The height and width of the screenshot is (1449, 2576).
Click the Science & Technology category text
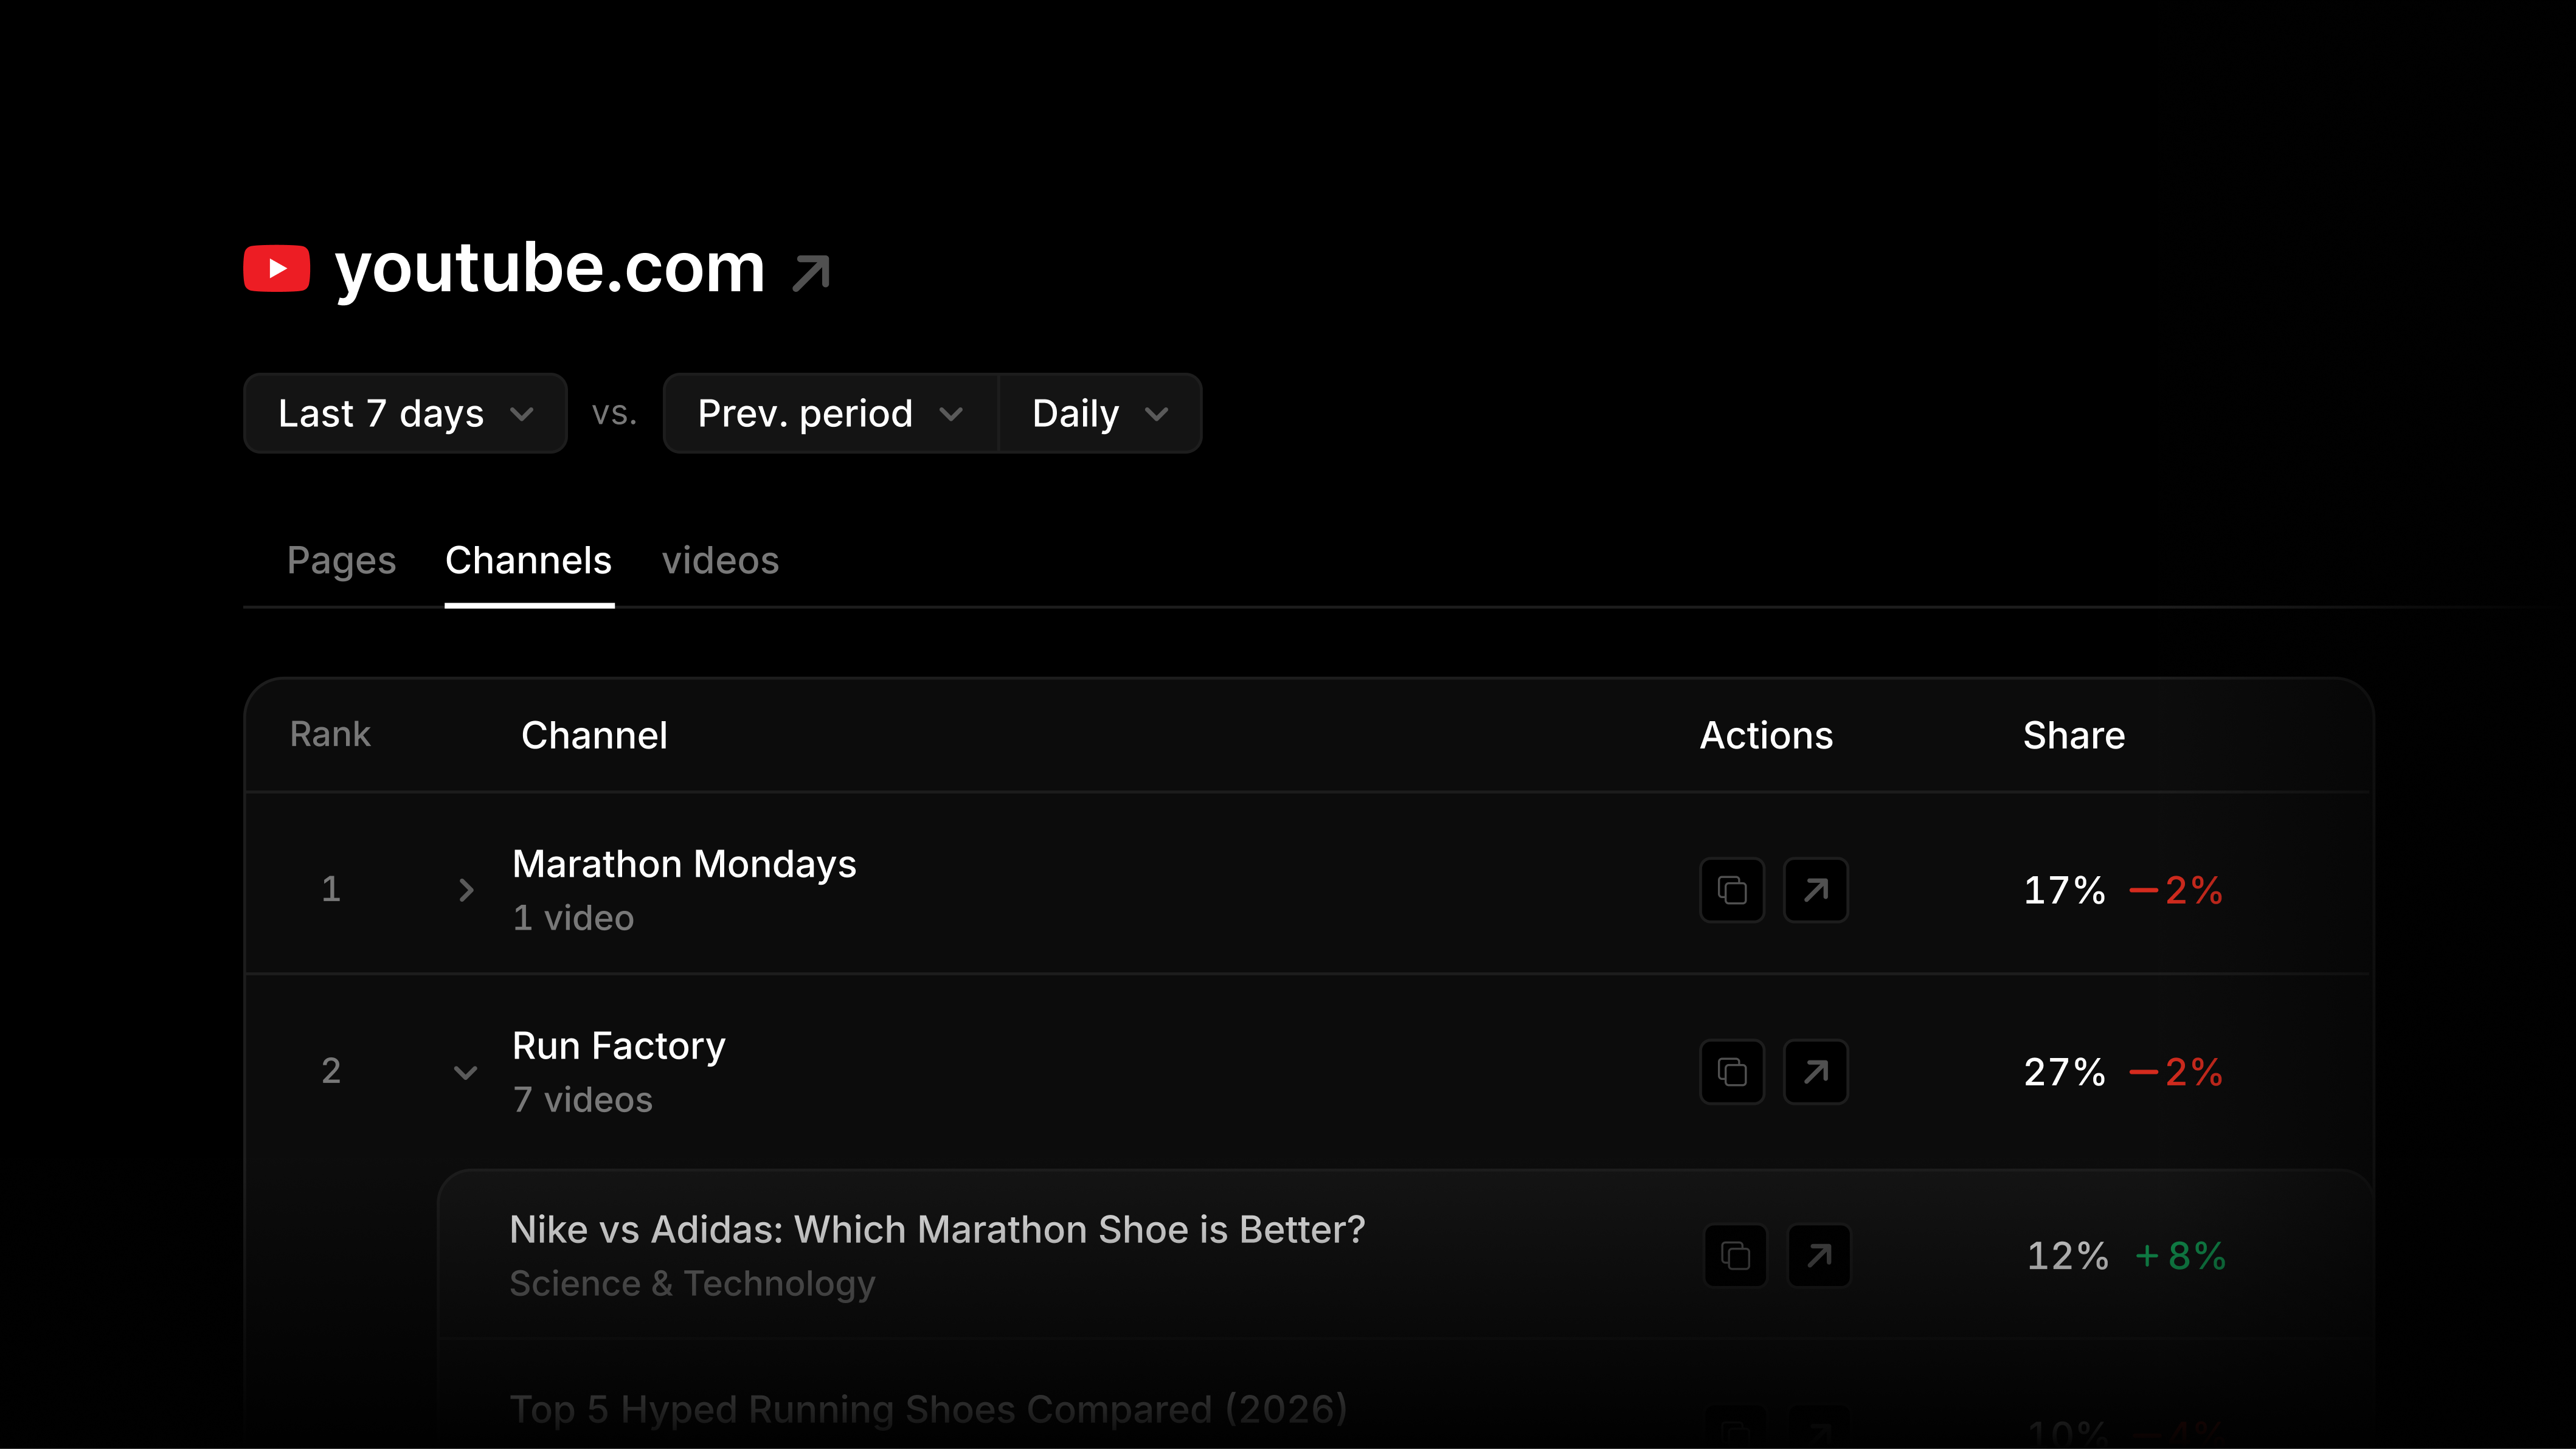click(x=693, y=1284)
